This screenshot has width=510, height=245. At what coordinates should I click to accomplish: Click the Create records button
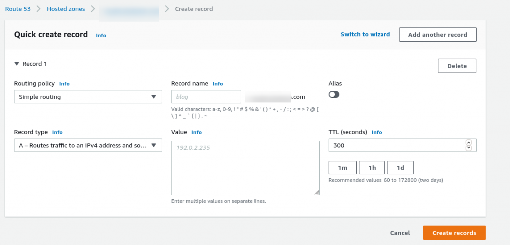454,233
